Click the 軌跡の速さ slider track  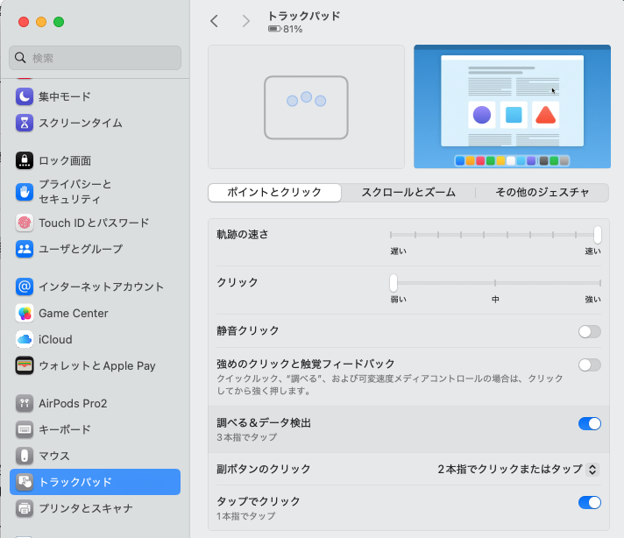pyautogui.click(x=495, y=235)
